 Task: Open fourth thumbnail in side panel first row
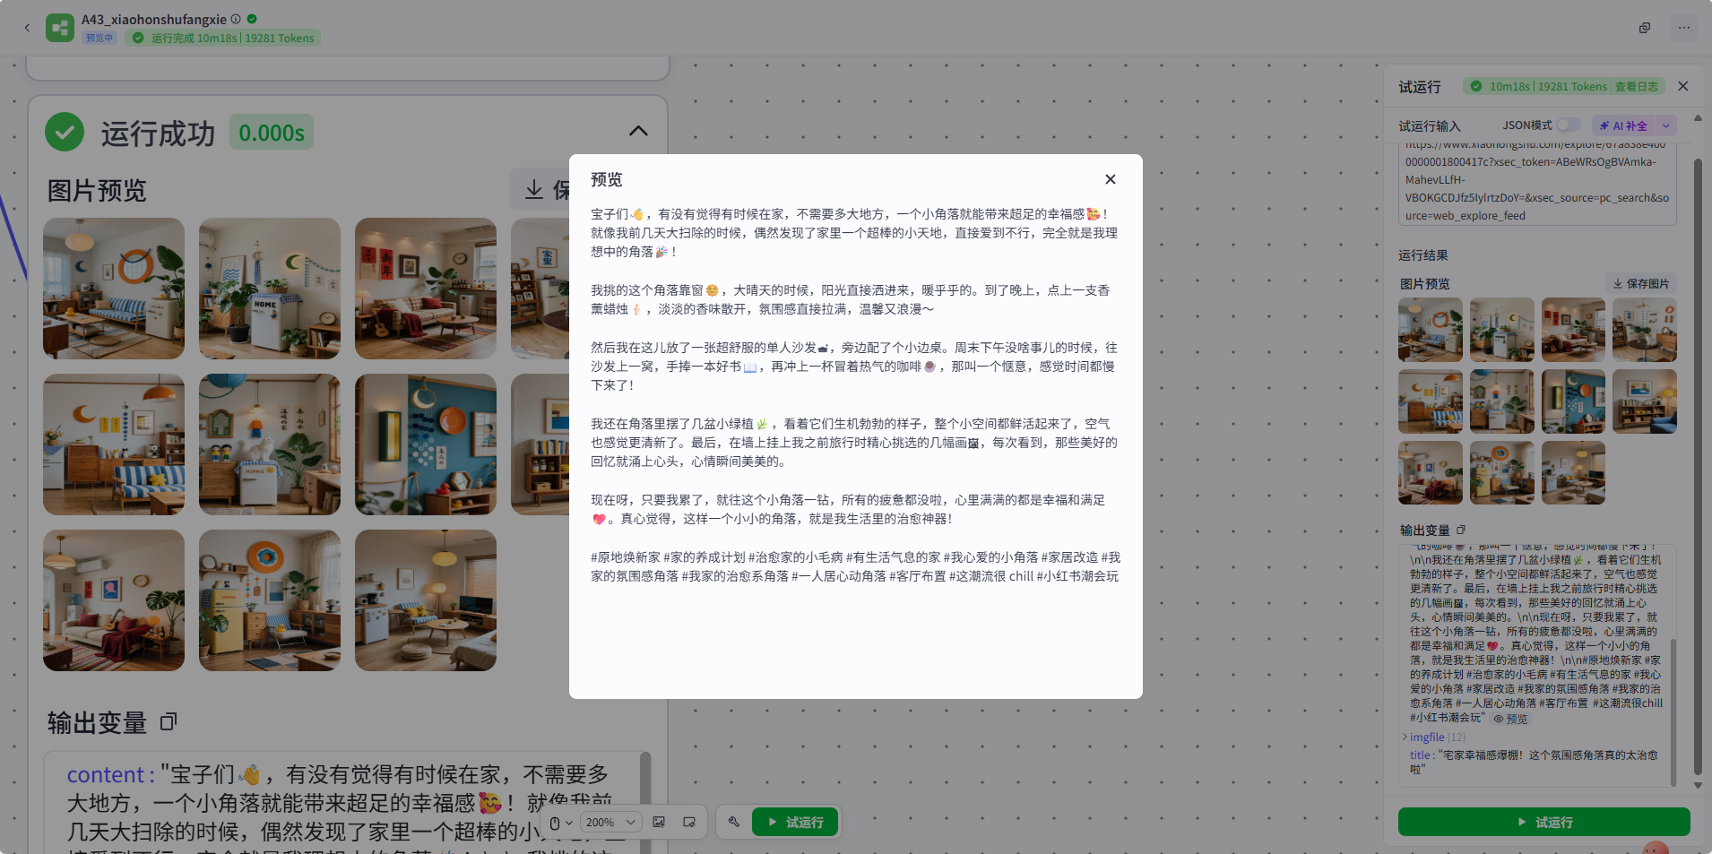(x=1645, y=330)
